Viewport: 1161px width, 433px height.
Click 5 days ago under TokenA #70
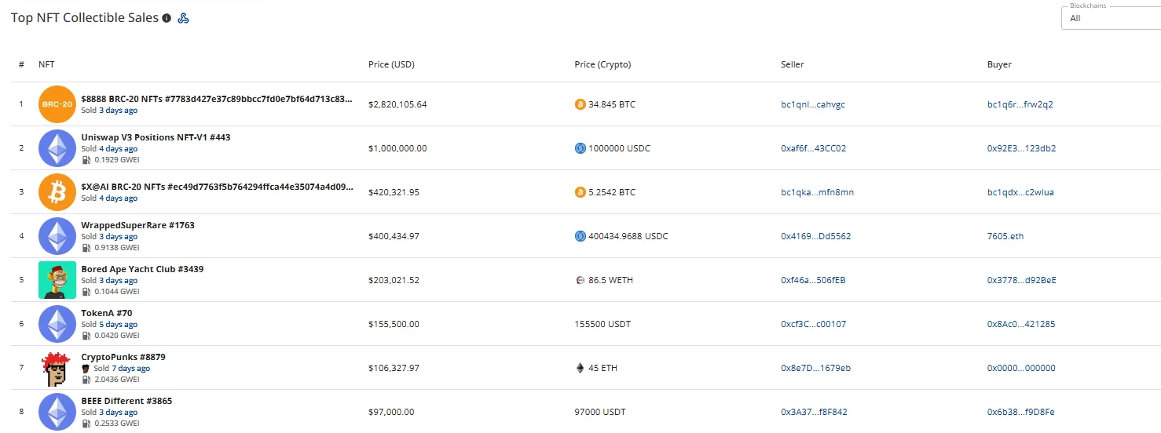(x=118, y=324)
